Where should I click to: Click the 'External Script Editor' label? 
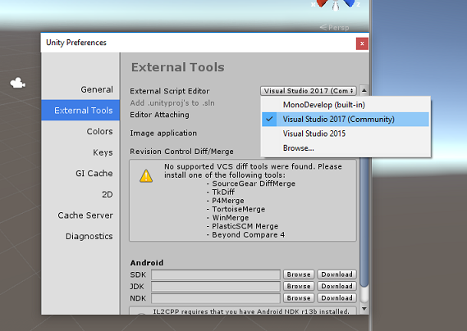coord(169,91)
